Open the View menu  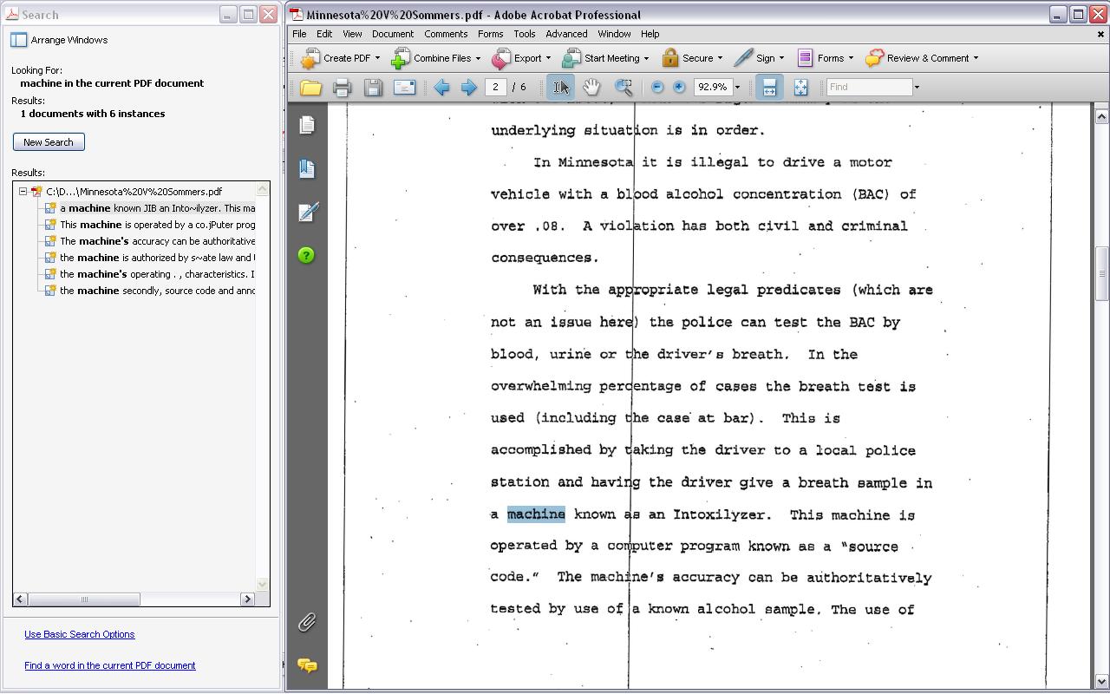(x=352, y=34)
